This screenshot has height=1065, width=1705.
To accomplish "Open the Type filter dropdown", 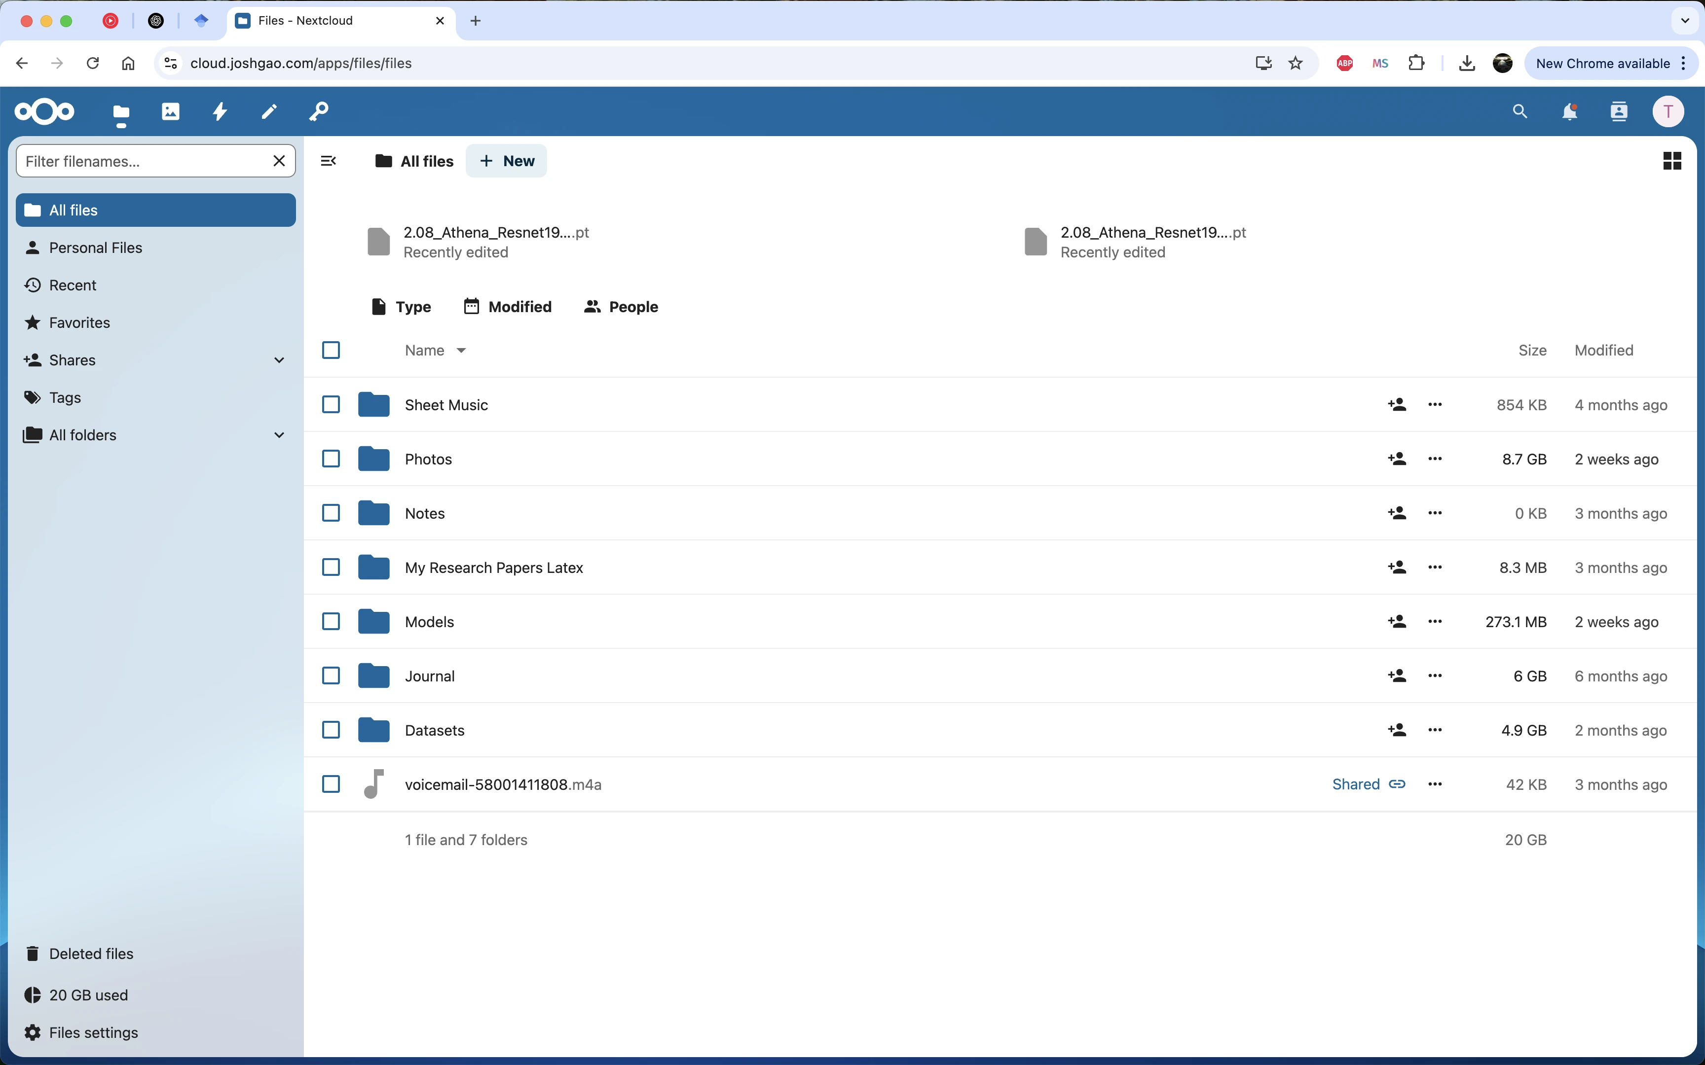I will pos(401,307).
